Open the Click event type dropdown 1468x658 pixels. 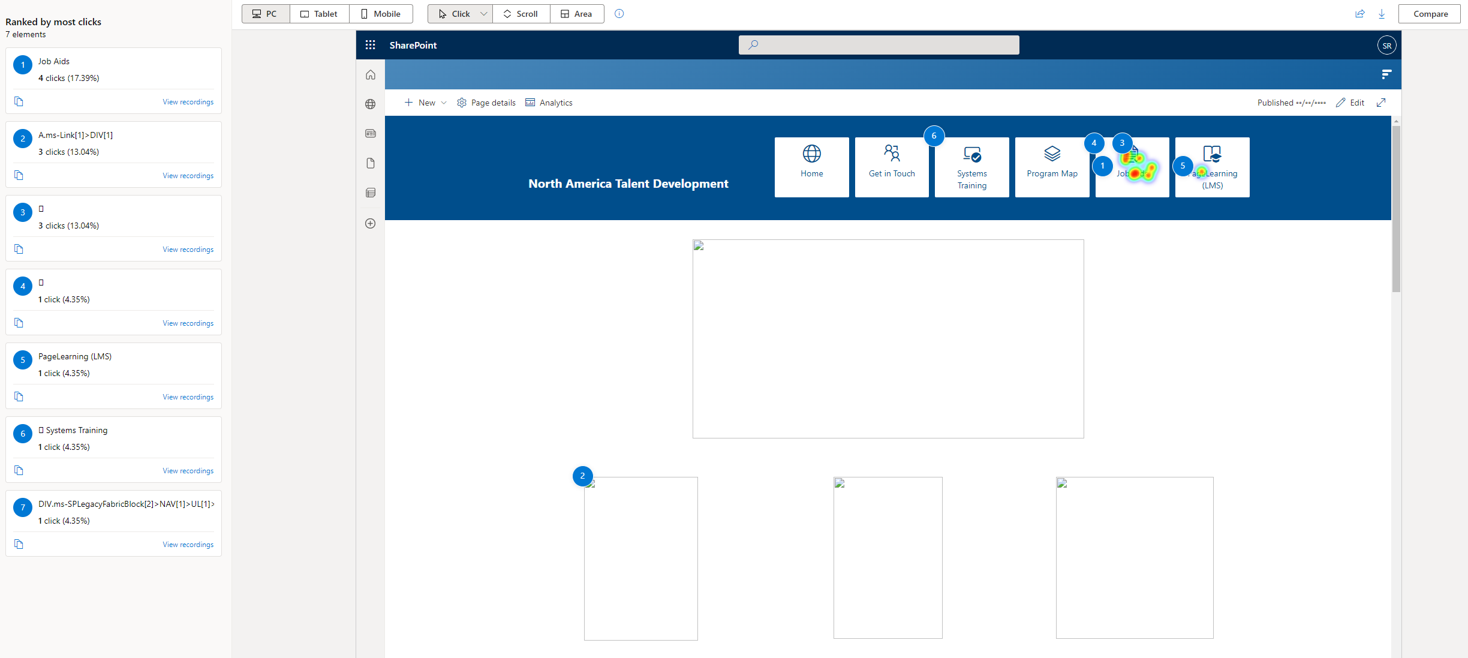pos(483,13)
